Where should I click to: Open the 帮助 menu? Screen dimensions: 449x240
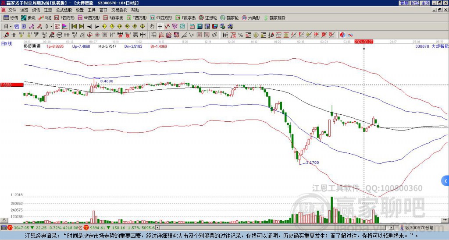pos(135,10)
